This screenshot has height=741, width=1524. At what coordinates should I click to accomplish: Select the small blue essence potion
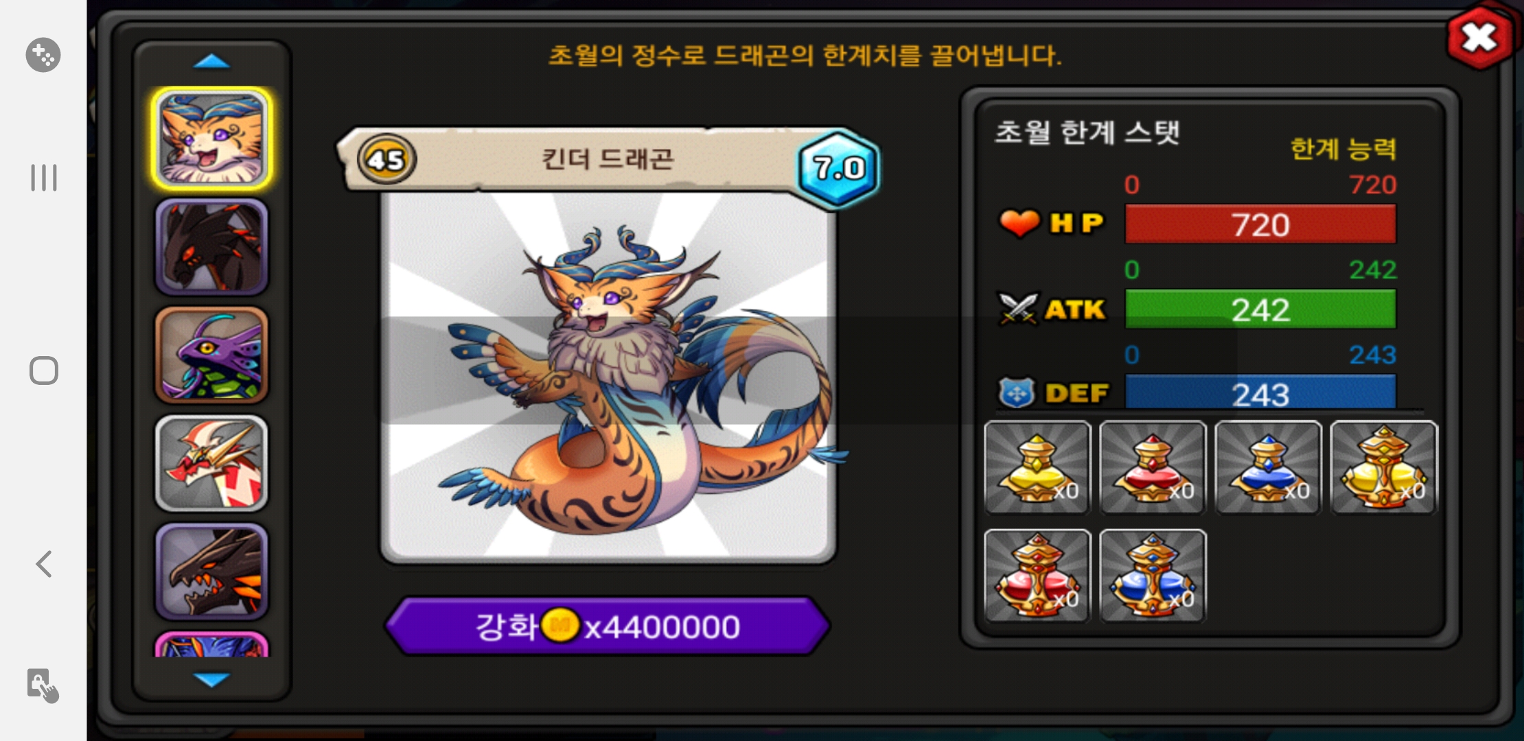coord(1268,468)
